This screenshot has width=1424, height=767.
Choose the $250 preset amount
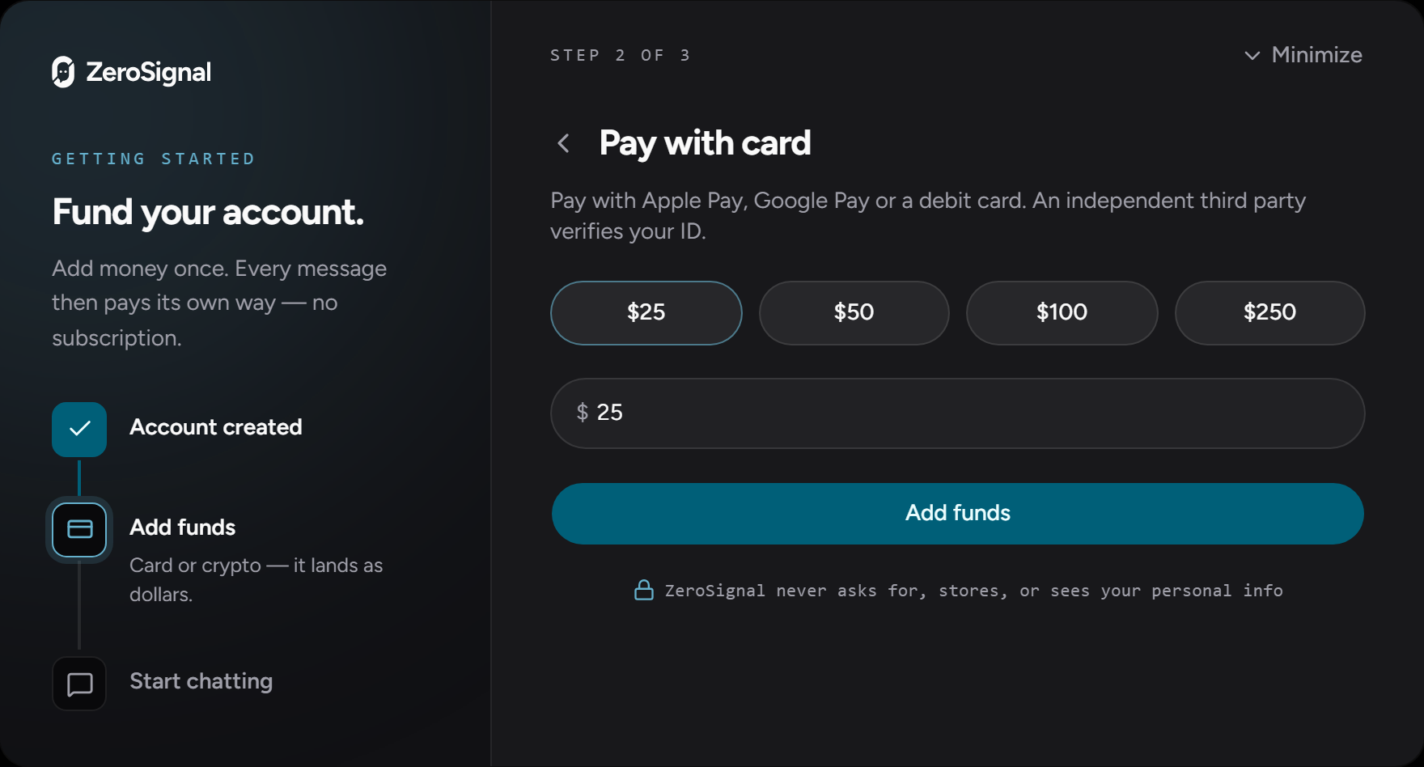click(x=1270, y=313)
